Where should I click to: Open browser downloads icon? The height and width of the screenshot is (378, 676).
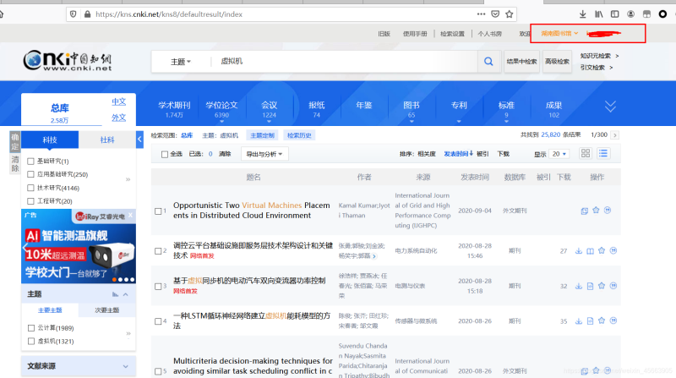[x=582, y=14]
